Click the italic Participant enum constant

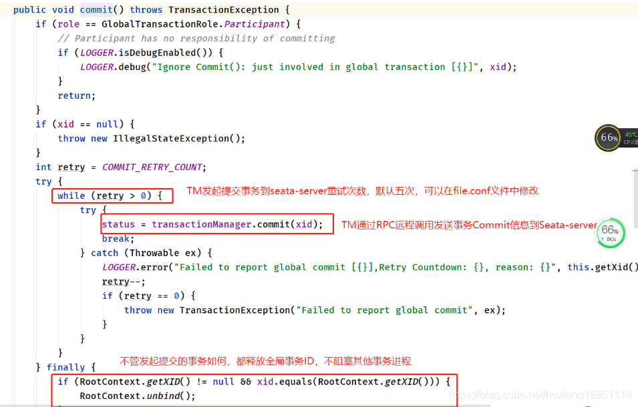pyautogui.click(x=255, y=24)
